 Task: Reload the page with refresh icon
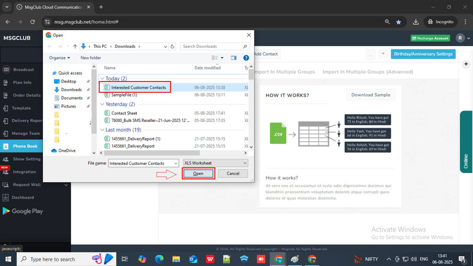coord(33,22)
